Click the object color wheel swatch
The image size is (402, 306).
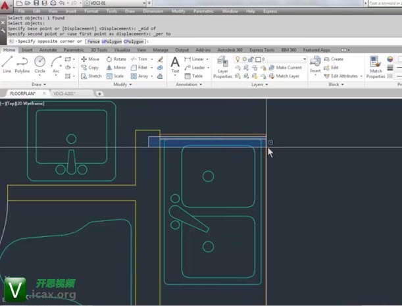point(390,59)
